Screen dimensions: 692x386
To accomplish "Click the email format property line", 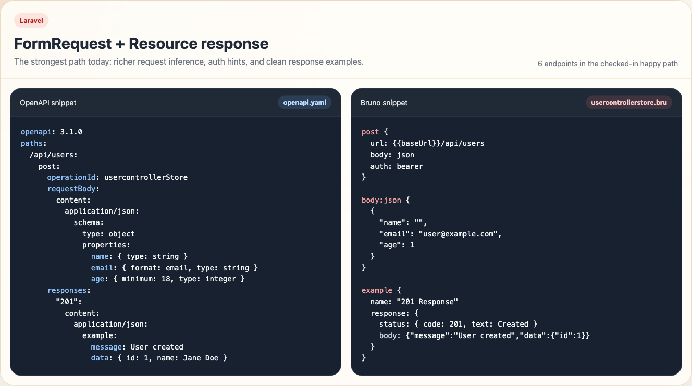I will (175, 268).
